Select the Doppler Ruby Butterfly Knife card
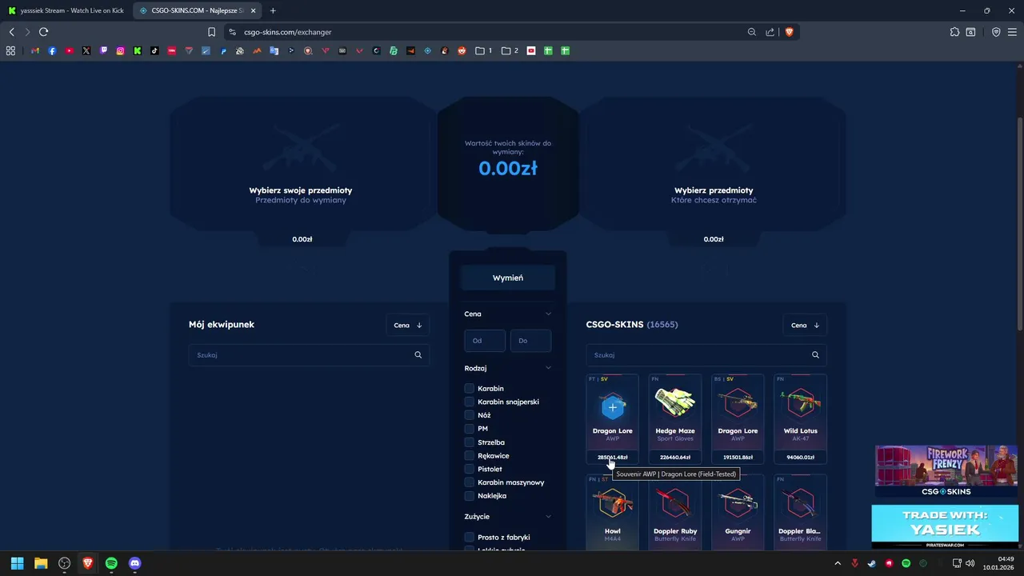 (x=675, y=512)
